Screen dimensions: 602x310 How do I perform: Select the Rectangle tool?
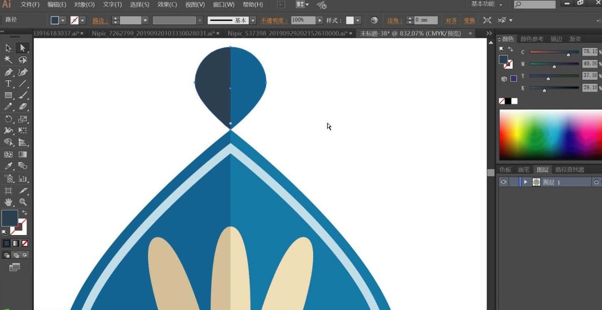click(x=8, y=95)
